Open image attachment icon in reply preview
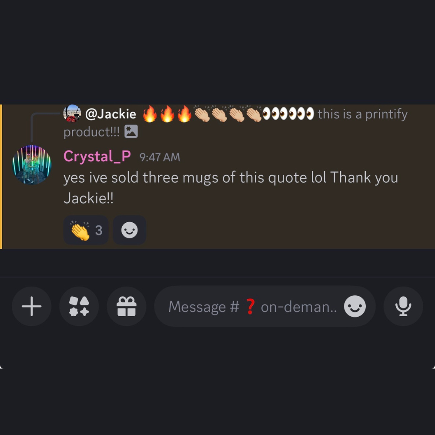The width and height of the screenshot is (435, 435). point(131,131)
